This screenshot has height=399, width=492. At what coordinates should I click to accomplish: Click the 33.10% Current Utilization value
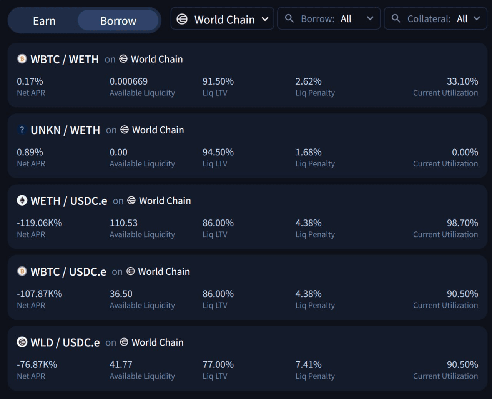462,81
